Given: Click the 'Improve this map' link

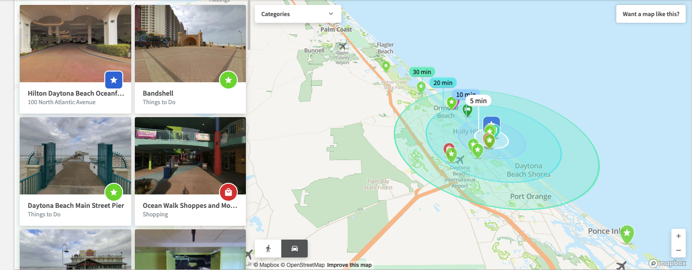Looking at the screenshot, I should click(x=349, y=265).
